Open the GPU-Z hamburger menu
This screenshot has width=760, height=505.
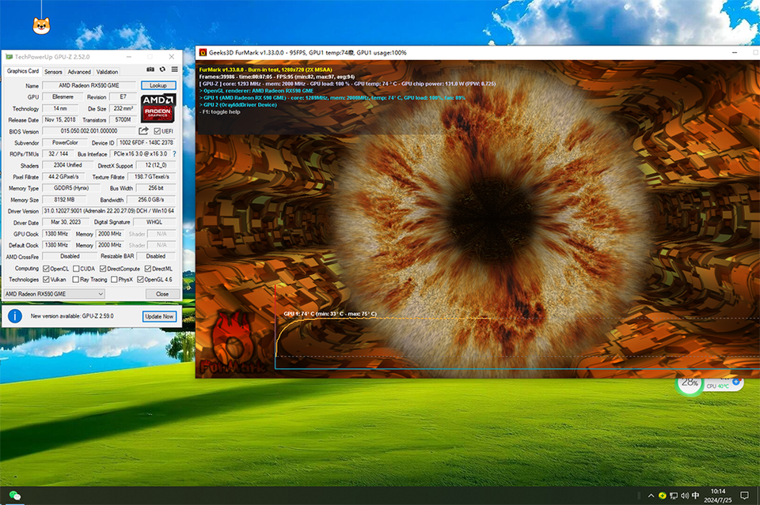[173, 71]
